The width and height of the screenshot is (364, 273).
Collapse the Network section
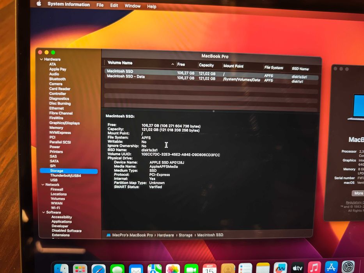[43, 184]
